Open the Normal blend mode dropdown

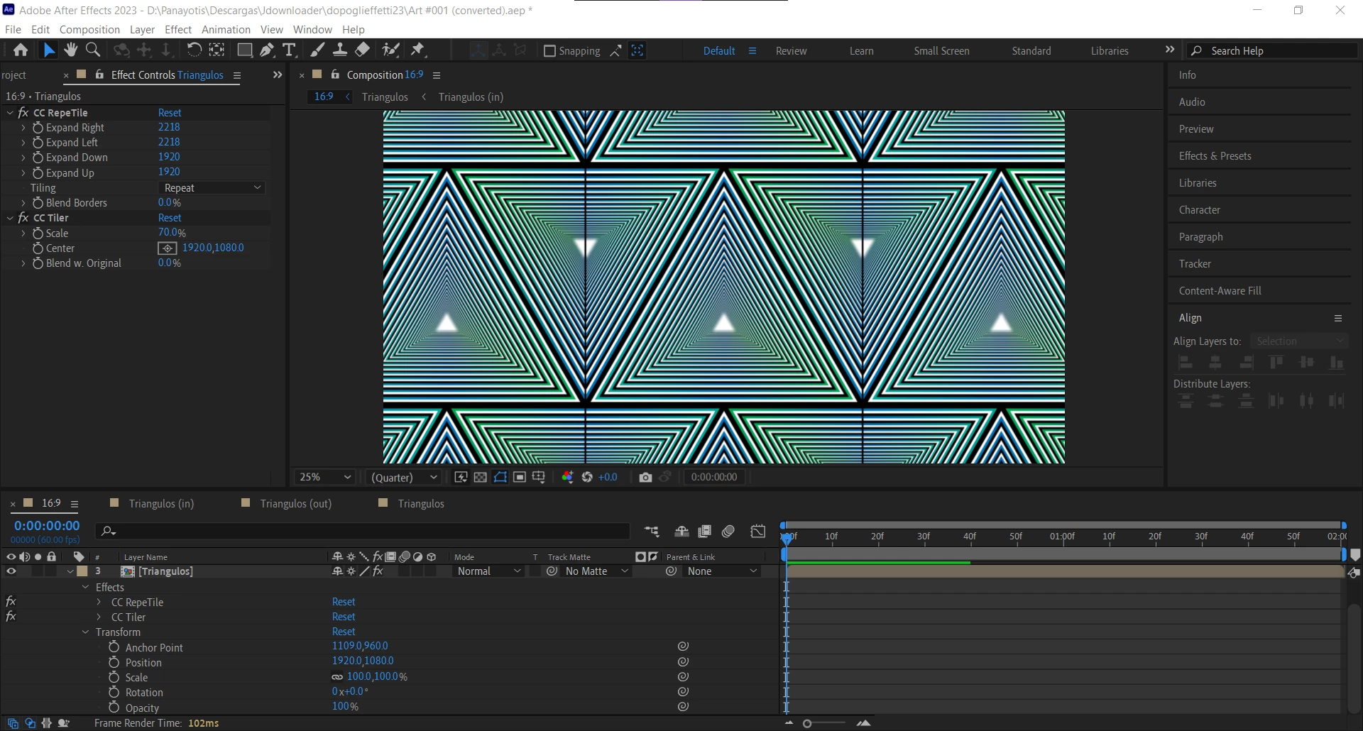pyautogui.click(x=488, y=571)
